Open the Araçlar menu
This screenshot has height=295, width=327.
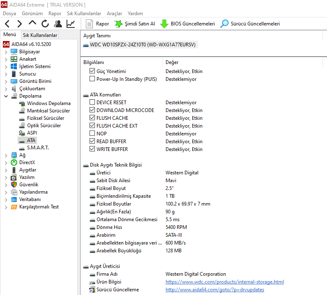point(114,14)
